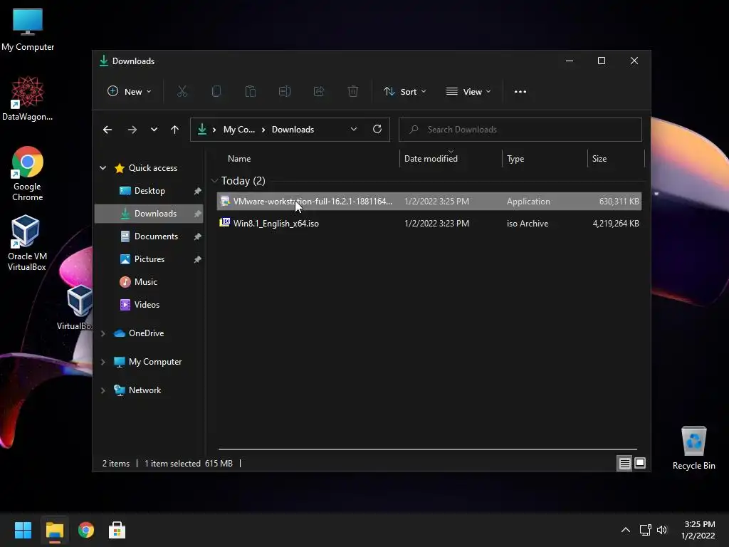Click Downloads breadcrumb in address bar
Screen dimensions: 729x547
pos(293,130)
